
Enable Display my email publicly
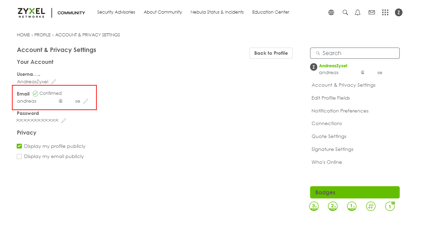19,156
